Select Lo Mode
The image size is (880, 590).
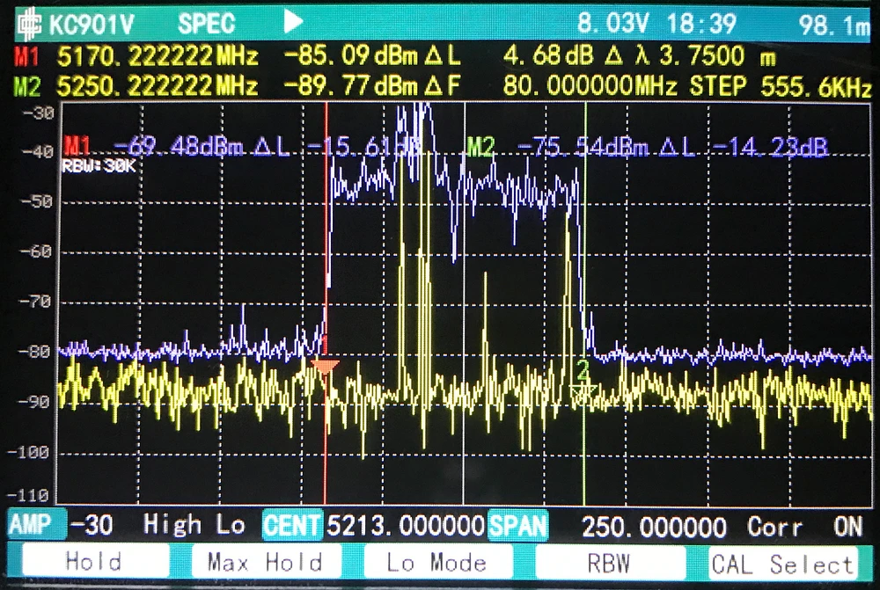coord(437,563)
